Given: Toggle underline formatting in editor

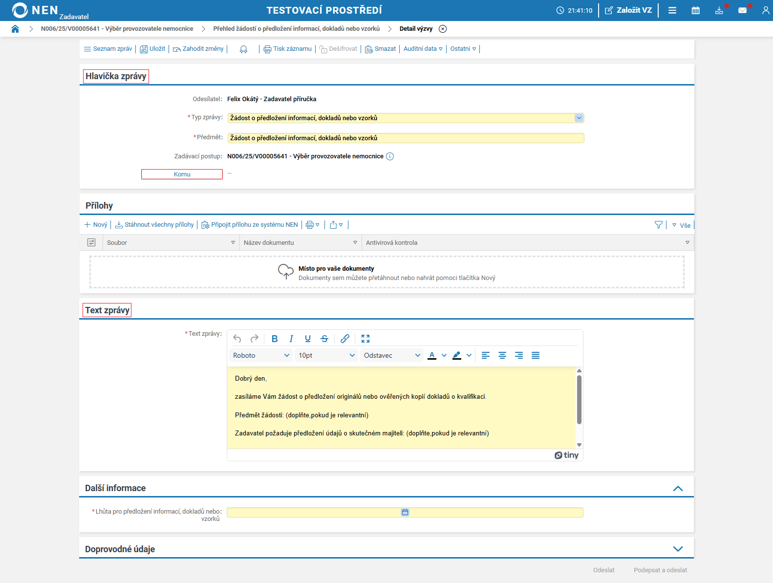Looking at the screenshot, I should [x=308, y=339].
